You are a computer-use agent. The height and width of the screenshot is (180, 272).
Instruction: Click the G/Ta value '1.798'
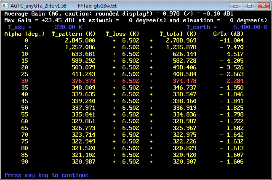[235, 115]
